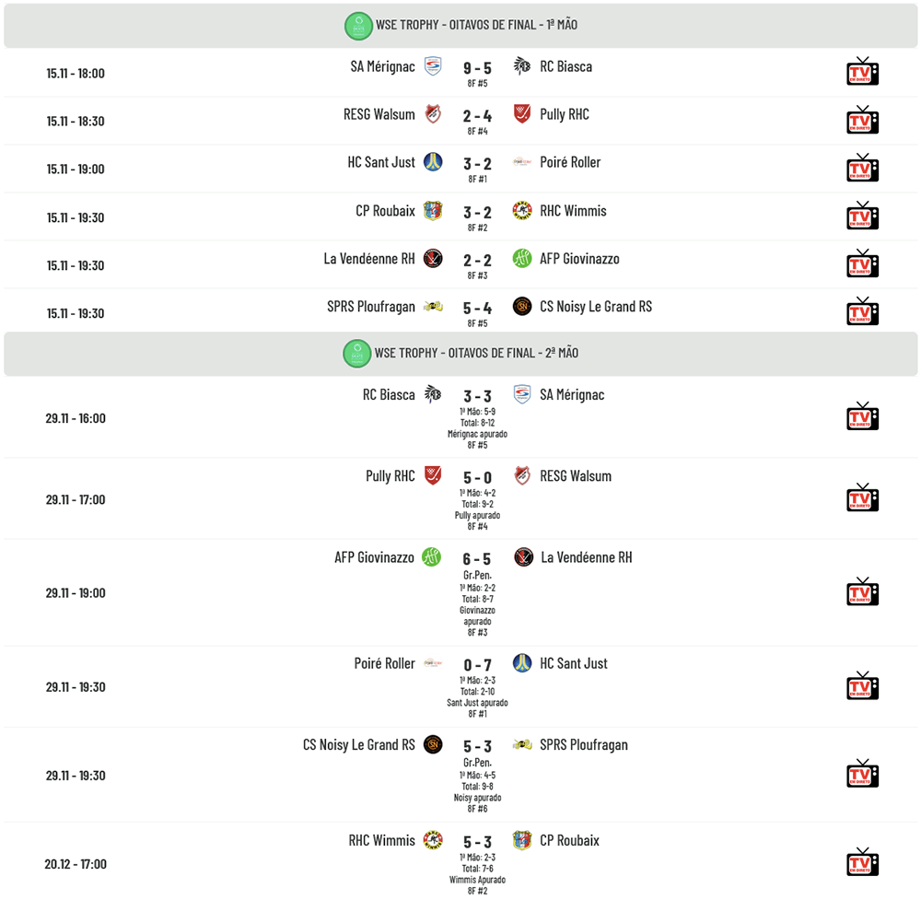Click CS Noisy Le Grand RS logo, first leg
921x900 pixels.
(x=522, y=307)
